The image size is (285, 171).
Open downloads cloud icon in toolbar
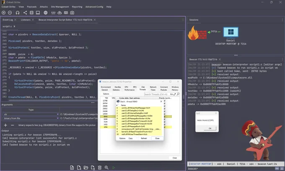click(60, 13)
